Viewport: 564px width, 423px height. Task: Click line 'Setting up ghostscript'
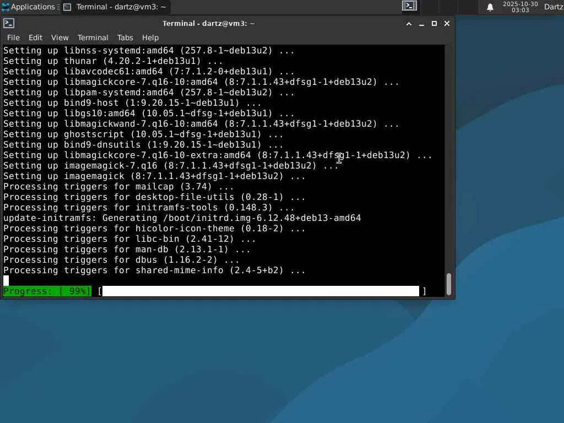(x=143, y=134)
